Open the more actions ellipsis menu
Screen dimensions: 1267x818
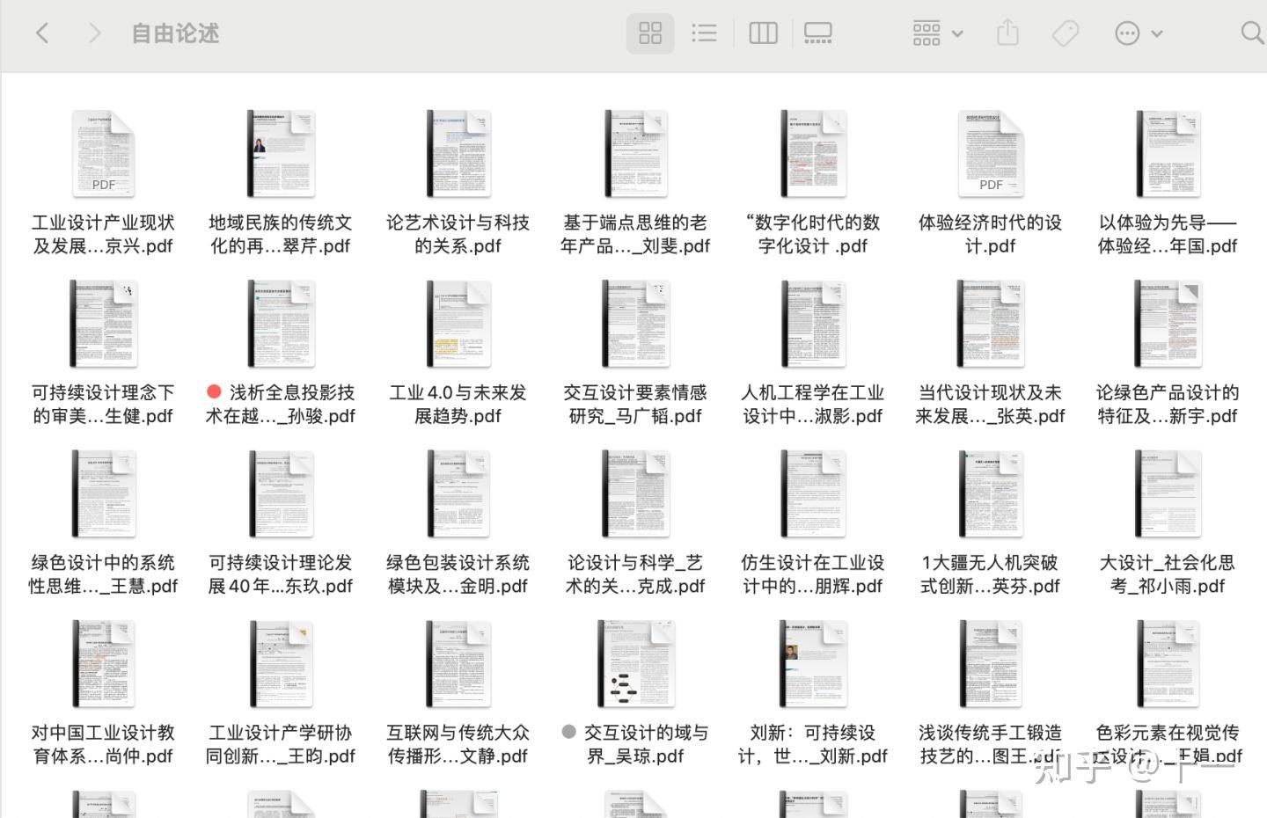tap(1139, 33)
